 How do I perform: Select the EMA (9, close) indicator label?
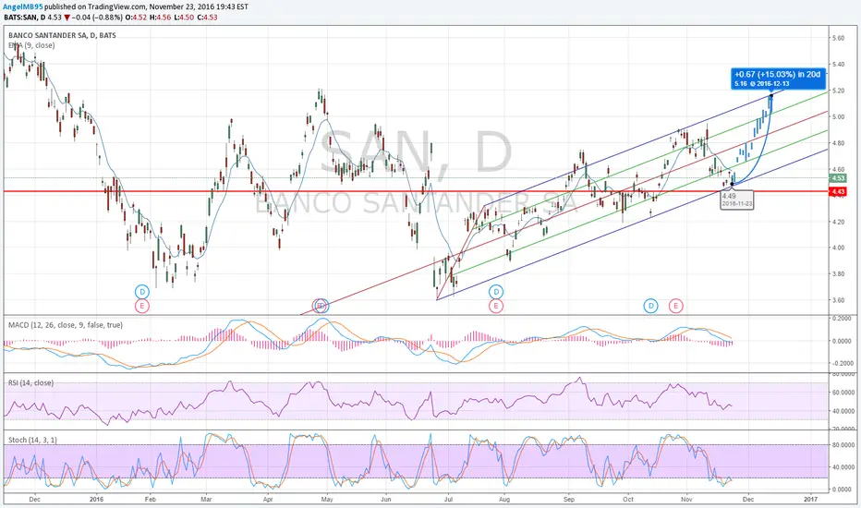click(x=31, y=45)
